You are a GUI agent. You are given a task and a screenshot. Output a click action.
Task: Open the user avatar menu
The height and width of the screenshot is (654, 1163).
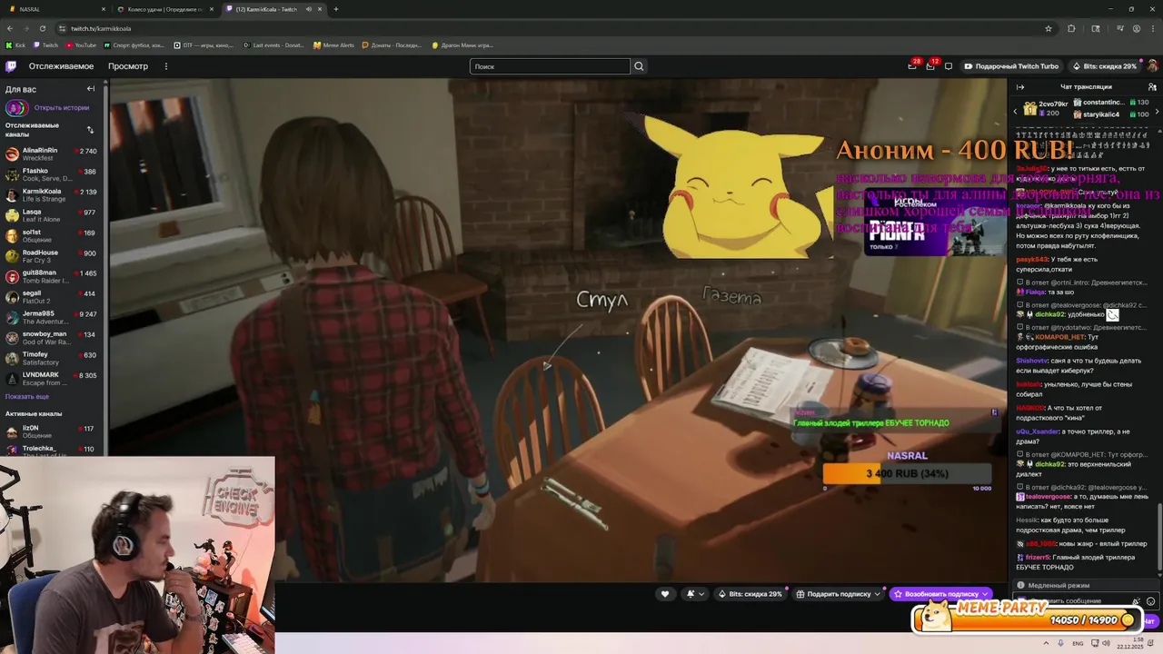1152,66
